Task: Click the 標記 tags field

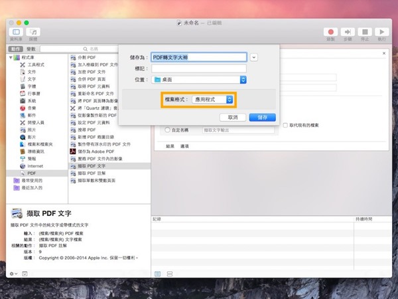Action: pyautogui.click(x=199, y=68)
